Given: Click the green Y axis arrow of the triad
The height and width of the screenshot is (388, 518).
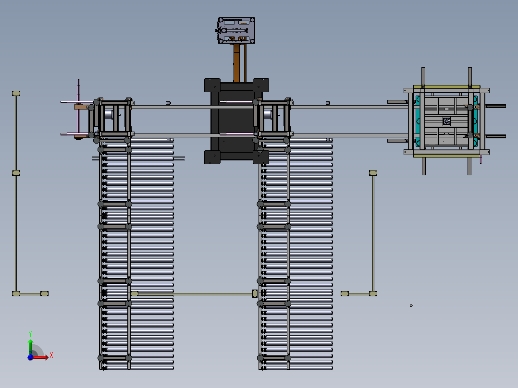Looking at the screenshot, I should [x=30, y=344].
